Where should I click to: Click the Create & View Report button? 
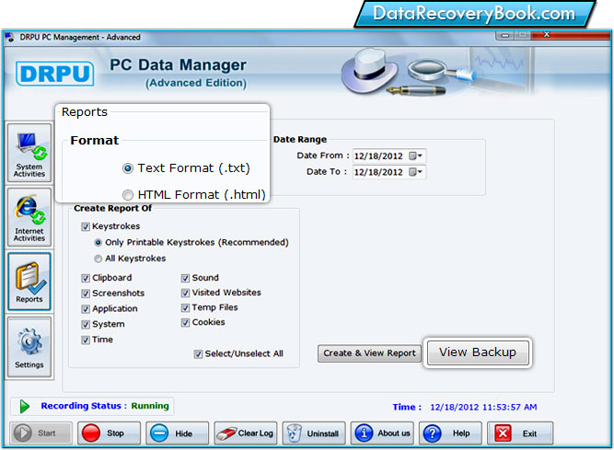tap(369, 353)
